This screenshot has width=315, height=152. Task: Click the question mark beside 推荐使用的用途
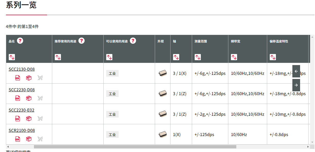(82, 40)
